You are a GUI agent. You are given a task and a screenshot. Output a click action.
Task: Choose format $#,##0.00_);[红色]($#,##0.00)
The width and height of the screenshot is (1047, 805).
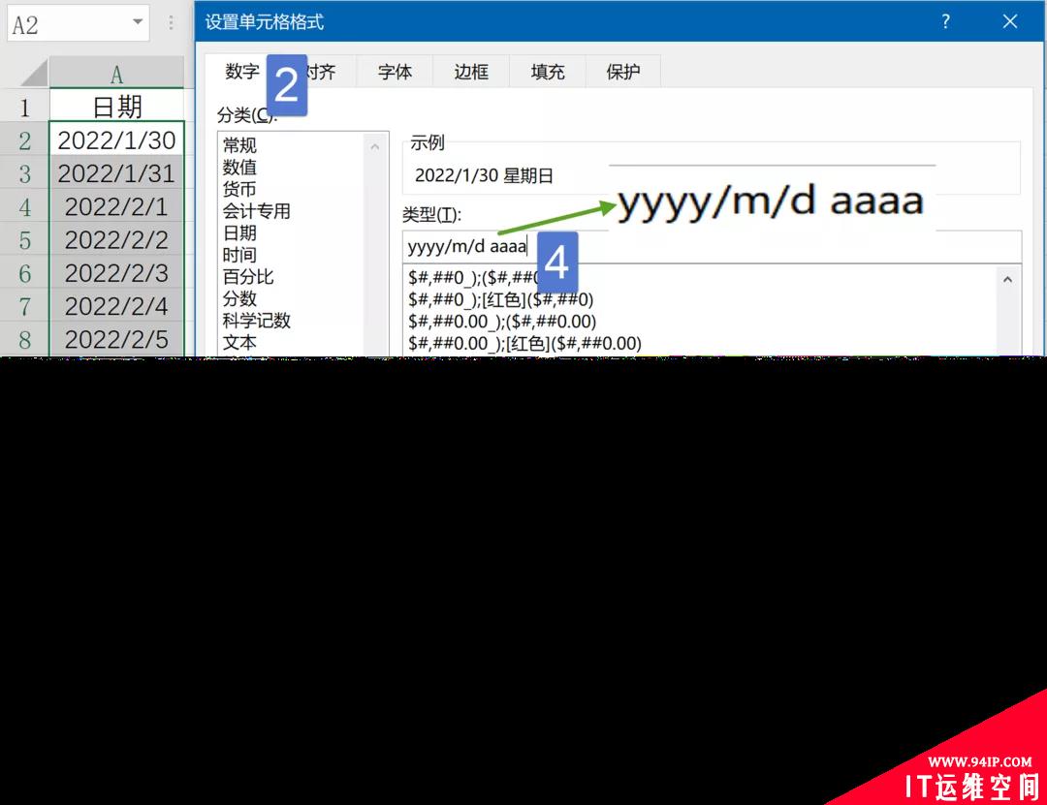point(524,344)
